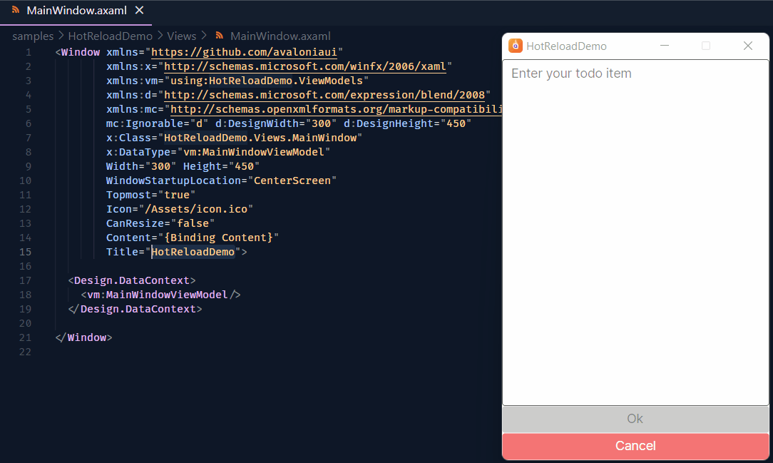Click the opening Window tag name
This screenshot has width=773, height=463.
tap(81, 52)
